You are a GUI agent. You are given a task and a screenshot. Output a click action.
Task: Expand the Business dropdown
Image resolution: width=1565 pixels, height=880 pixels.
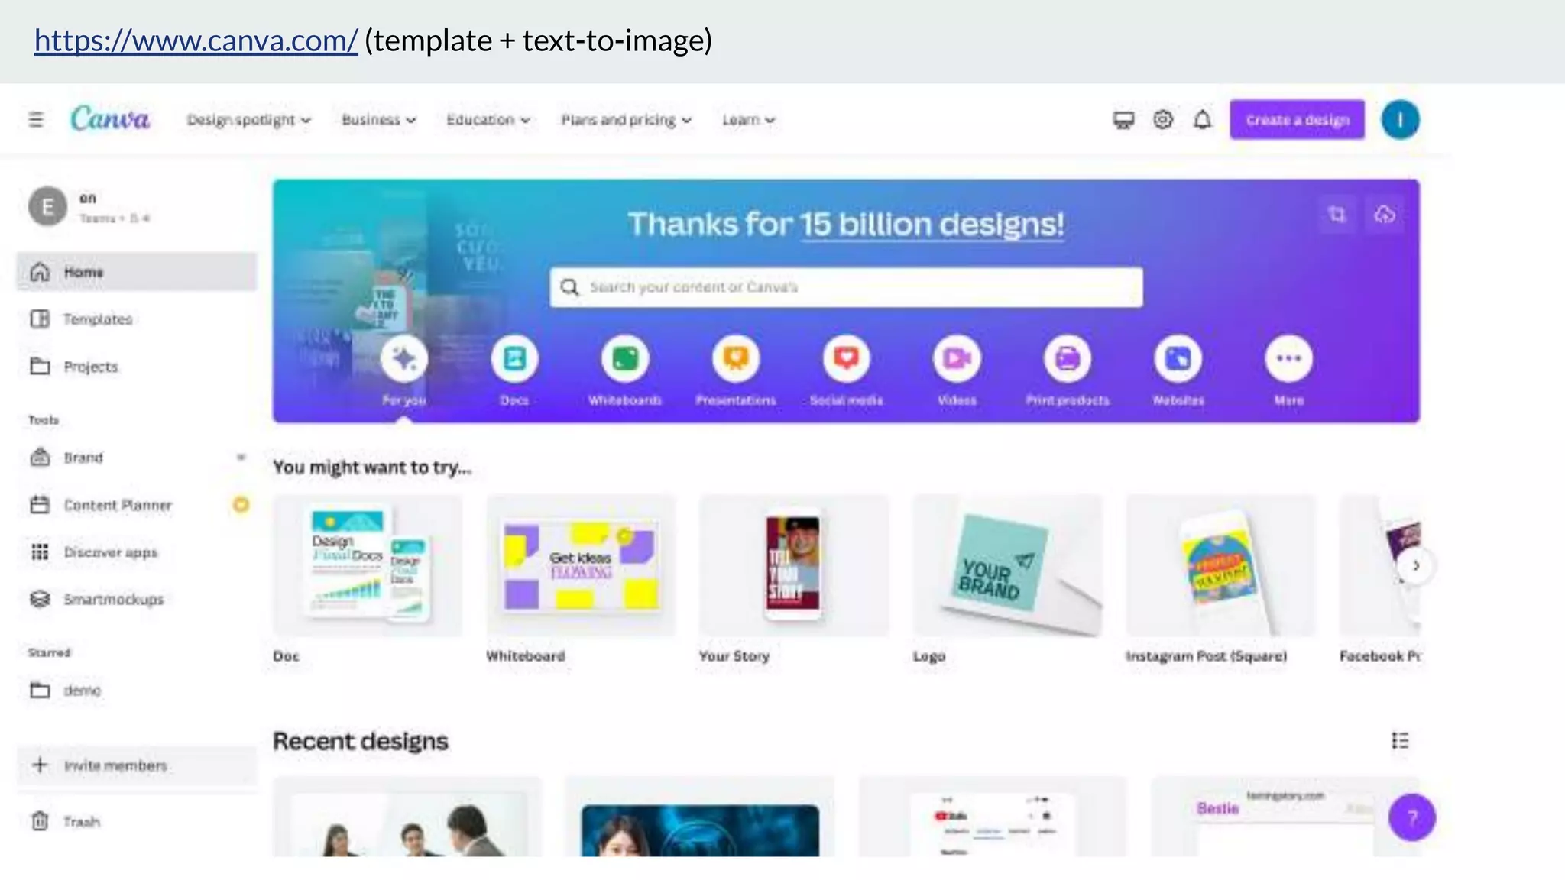[378, 120]
